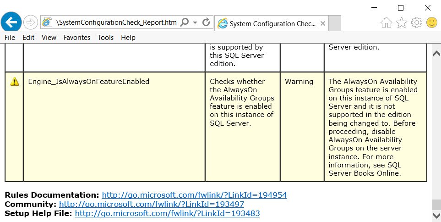Open the Favorites menu

(x=77, y=38)
